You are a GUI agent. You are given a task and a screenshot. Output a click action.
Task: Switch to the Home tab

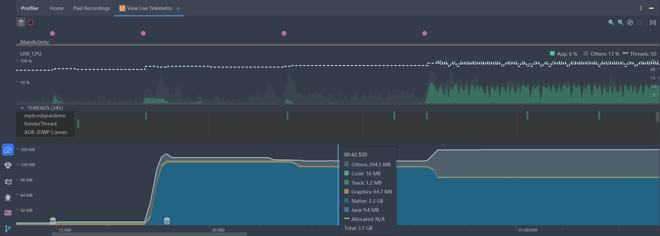57,8
